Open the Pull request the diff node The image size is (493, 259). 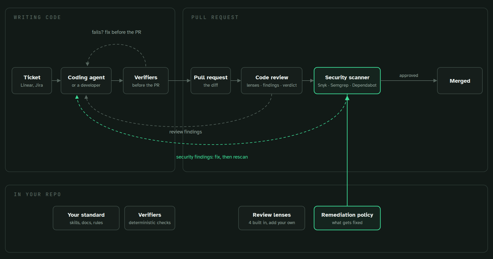point(211,81)
